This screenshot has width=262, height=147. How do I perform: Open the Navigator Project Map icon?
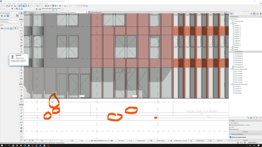251,14
